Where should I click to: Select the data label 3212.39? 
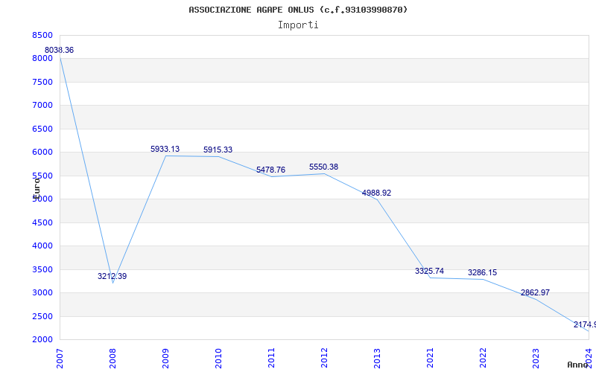(x=112, y=276)
